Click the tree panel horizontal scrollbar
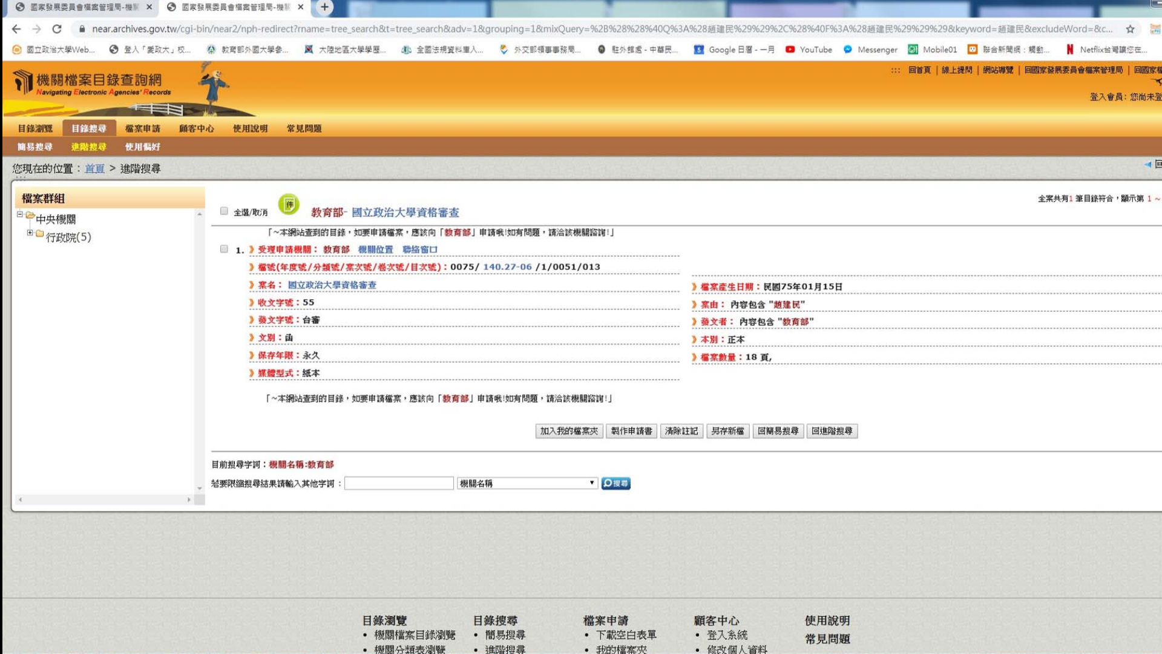 click(x=104, y=500)
